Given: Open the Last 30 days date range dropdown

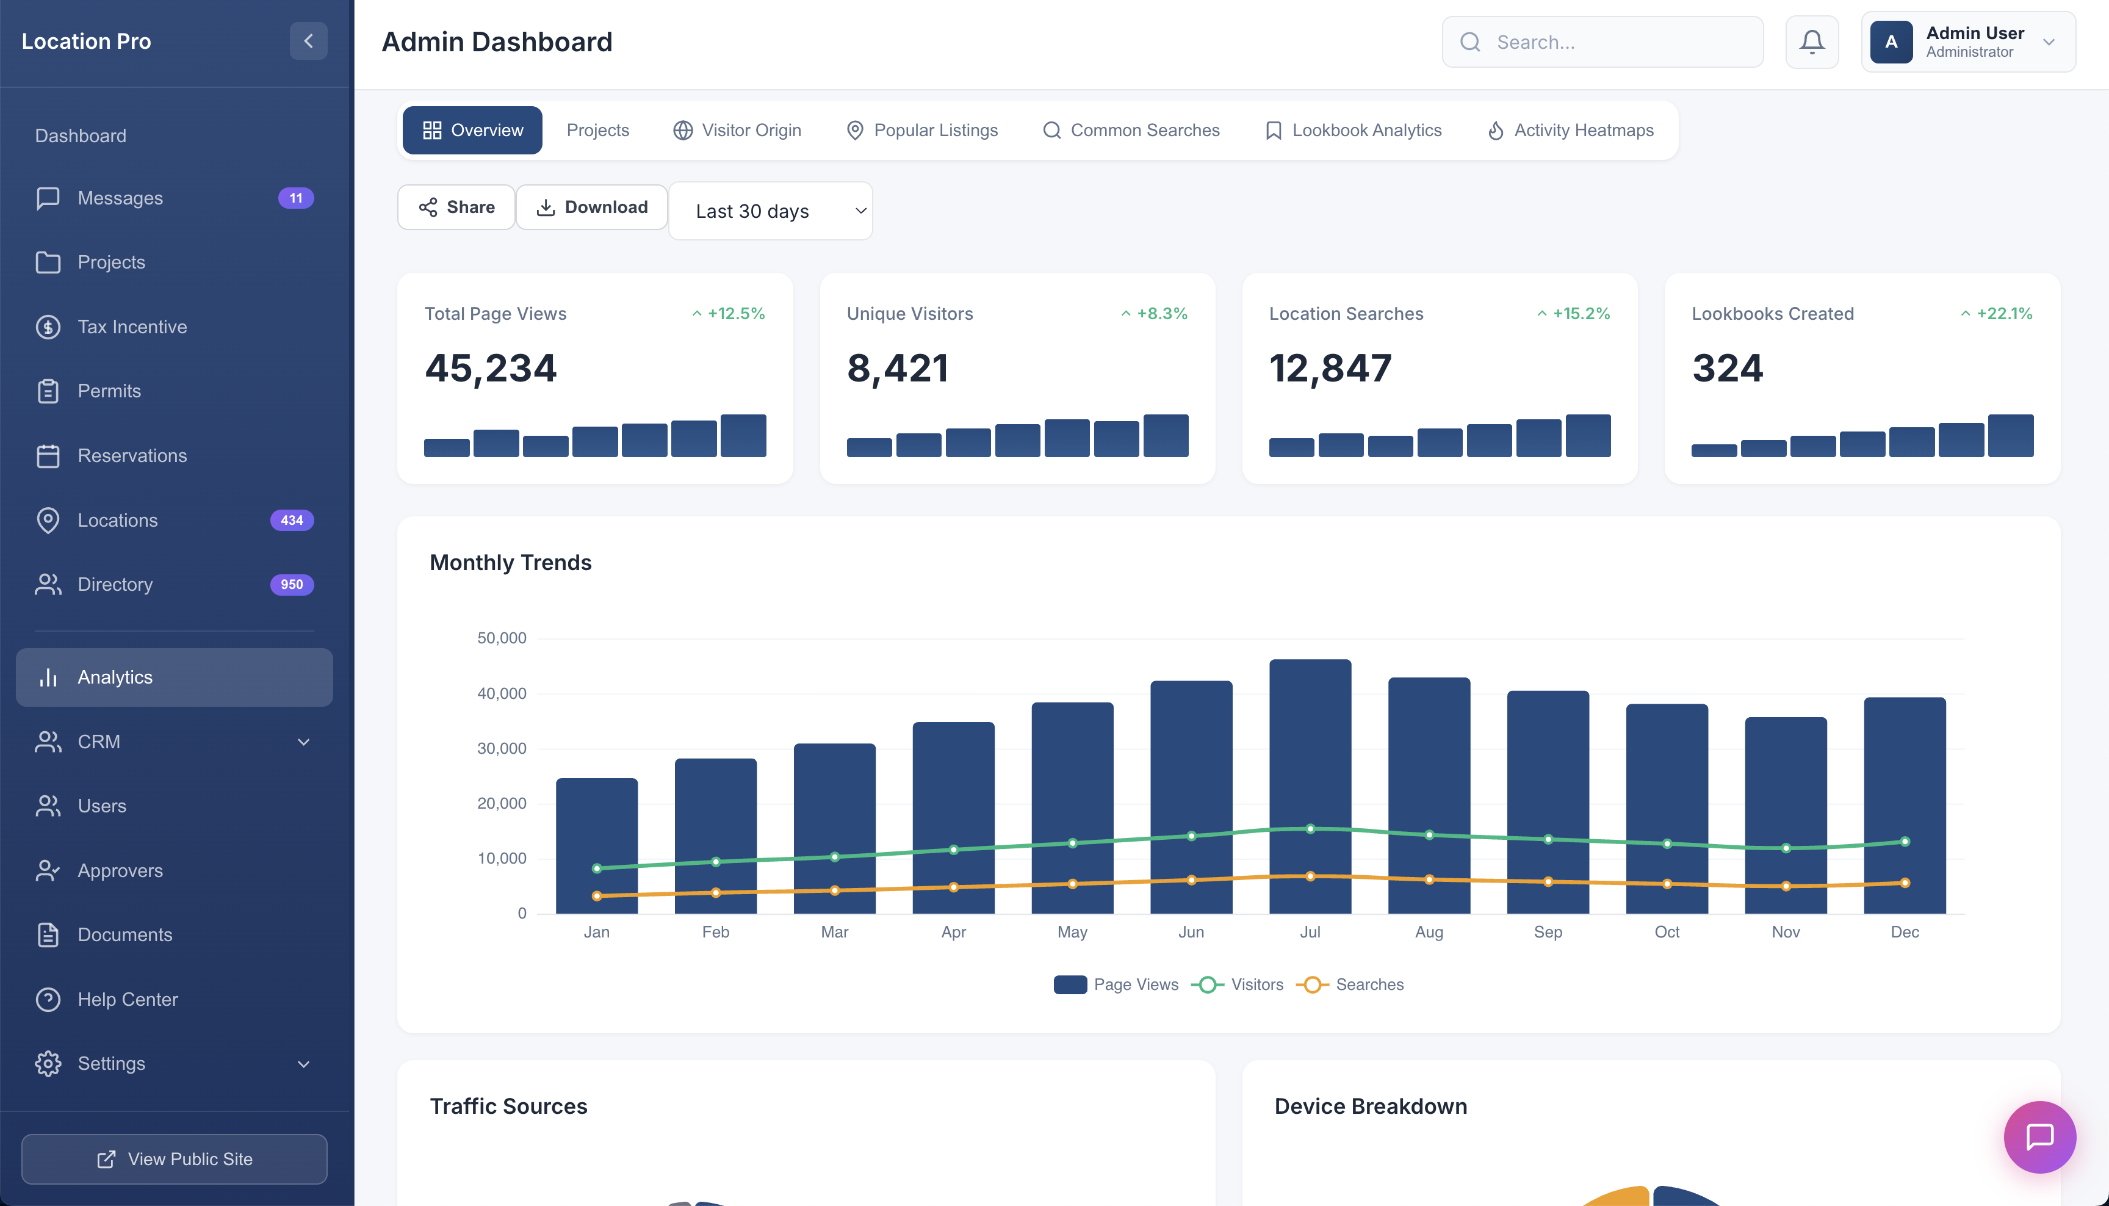Looking at the screenshot, I should click(x=770, y=211).
